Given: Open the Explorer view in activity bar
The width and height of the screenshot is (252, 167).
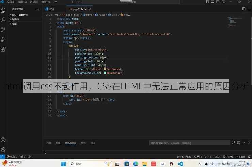Looking at the screenshot, I should (3, 10).
